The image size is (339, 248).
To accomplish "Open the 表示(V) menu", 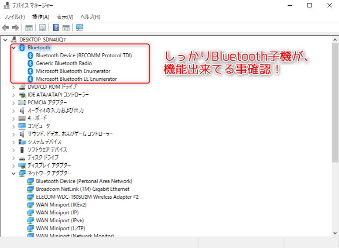I will pos(65,17).
